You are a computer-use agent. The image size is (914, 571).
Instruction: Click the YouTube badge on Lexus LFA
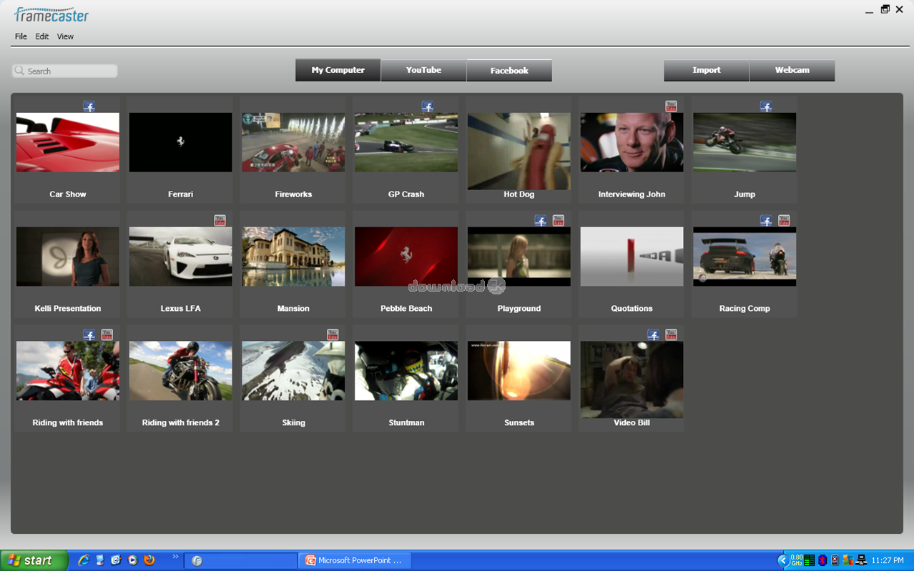click(220, 221)
